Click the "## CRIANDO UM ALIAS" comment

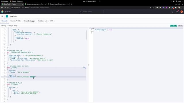pyautogui.click(x=14, y=83)
